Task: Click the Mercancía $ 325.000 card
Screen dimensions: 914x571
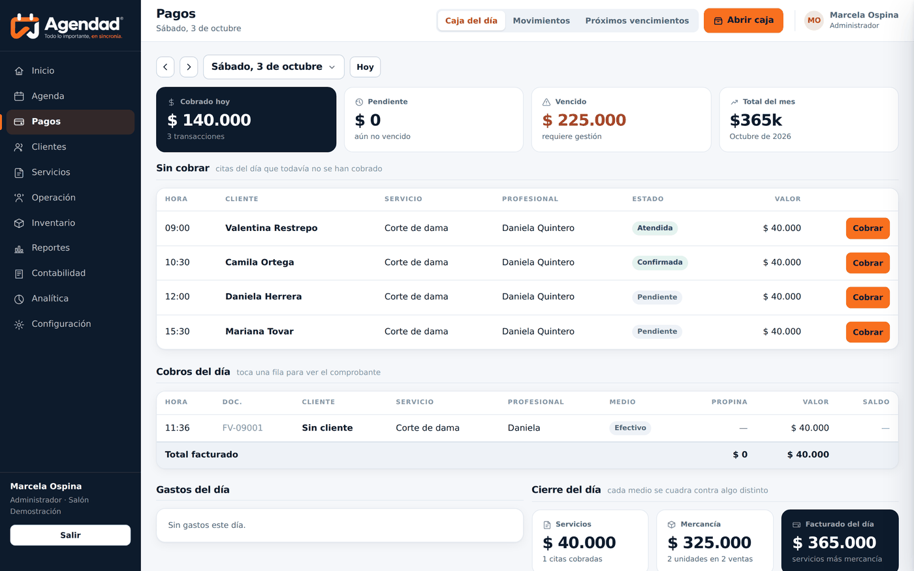Action: [x=715, y=541]
